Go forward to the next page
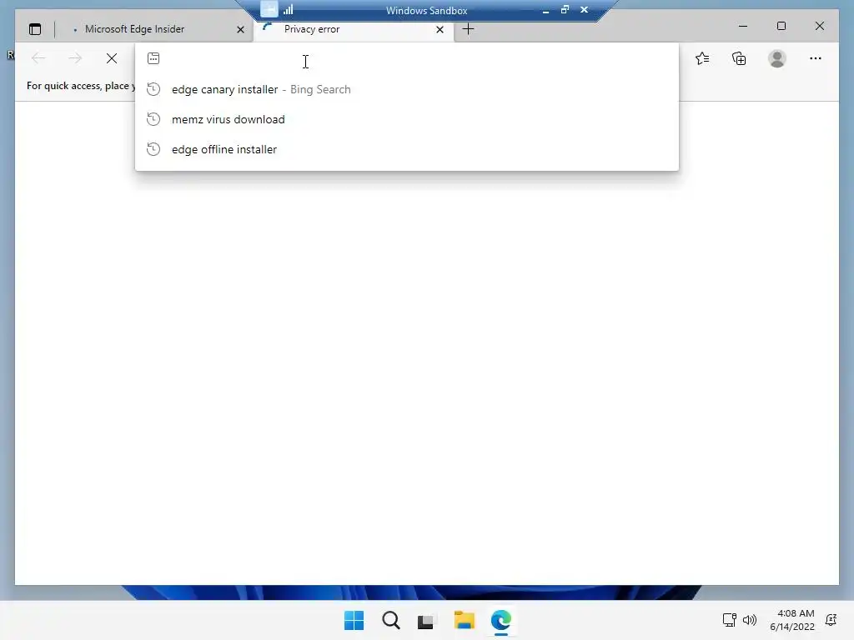 coord(75,58)
